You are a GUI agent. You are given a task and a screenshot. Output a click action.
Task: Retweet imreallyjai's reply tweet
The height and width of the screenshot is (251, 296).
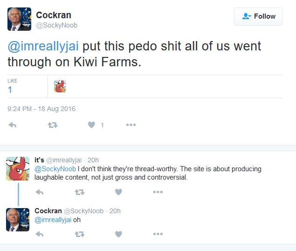pyautogui.click(x=79, y=192)
